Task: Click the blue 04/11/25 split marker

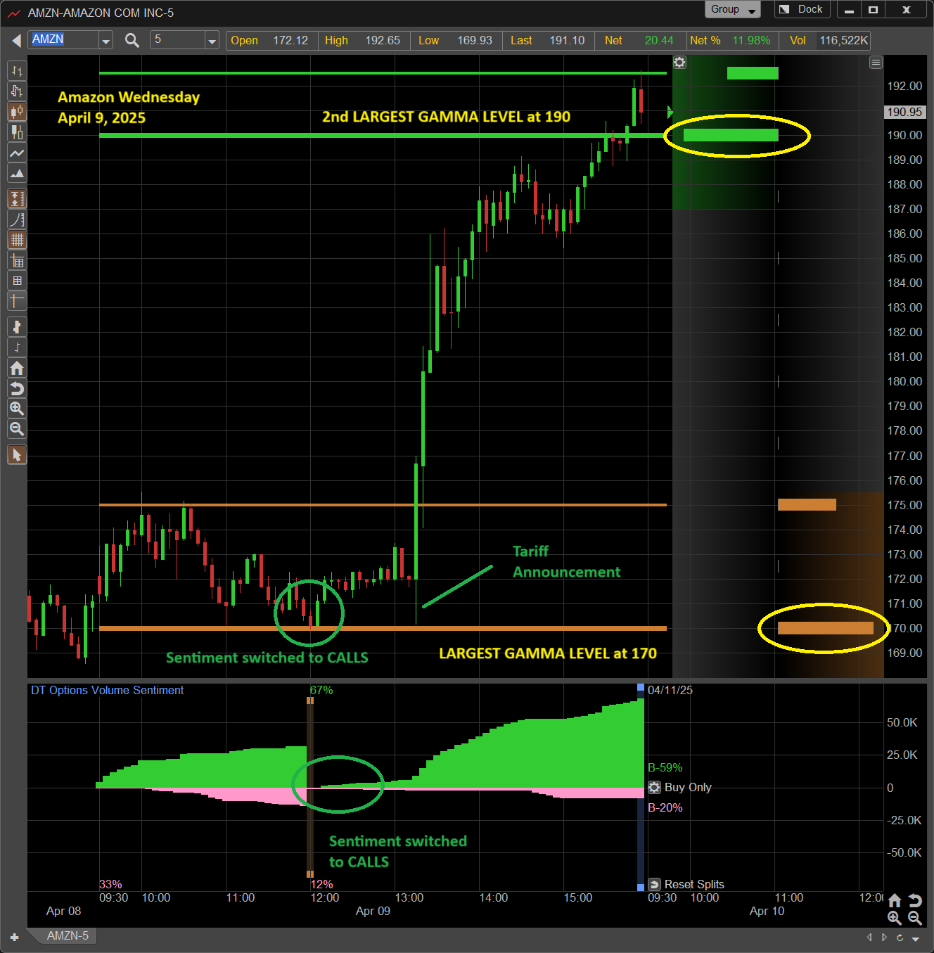Action: tap(641, 687)
